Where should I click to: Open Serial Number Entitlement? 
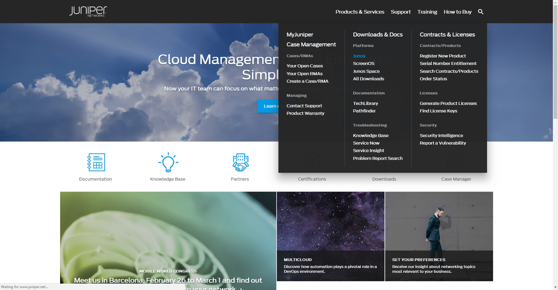click(448, 64)
